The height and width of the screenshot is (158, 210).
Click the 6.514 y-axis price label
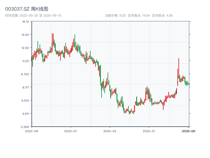(25, 101)
